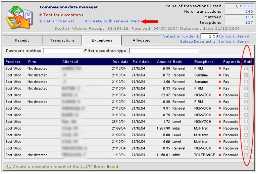The image size is (258, 174).
Task: Click red status square in 32.37 NOMATCH row
Action: click(x=220, y=95)
